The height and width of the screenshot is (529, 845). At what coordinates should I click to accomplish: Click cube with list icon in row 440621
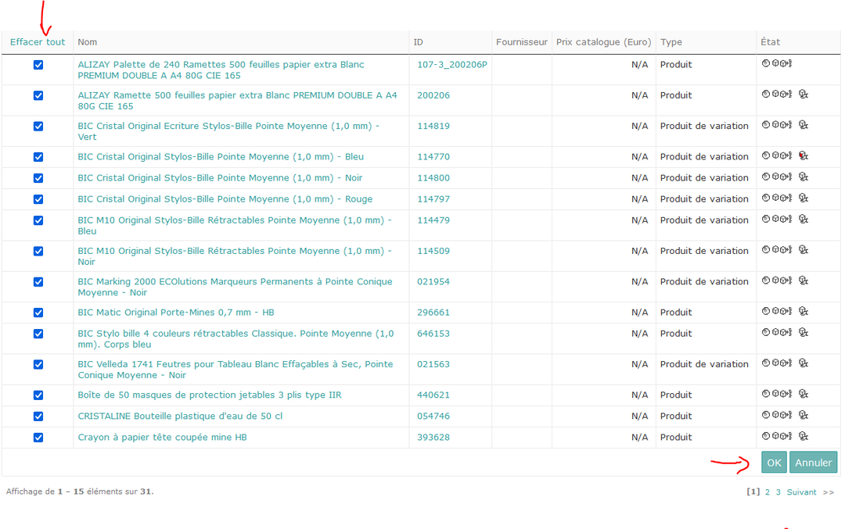point(786,394)
